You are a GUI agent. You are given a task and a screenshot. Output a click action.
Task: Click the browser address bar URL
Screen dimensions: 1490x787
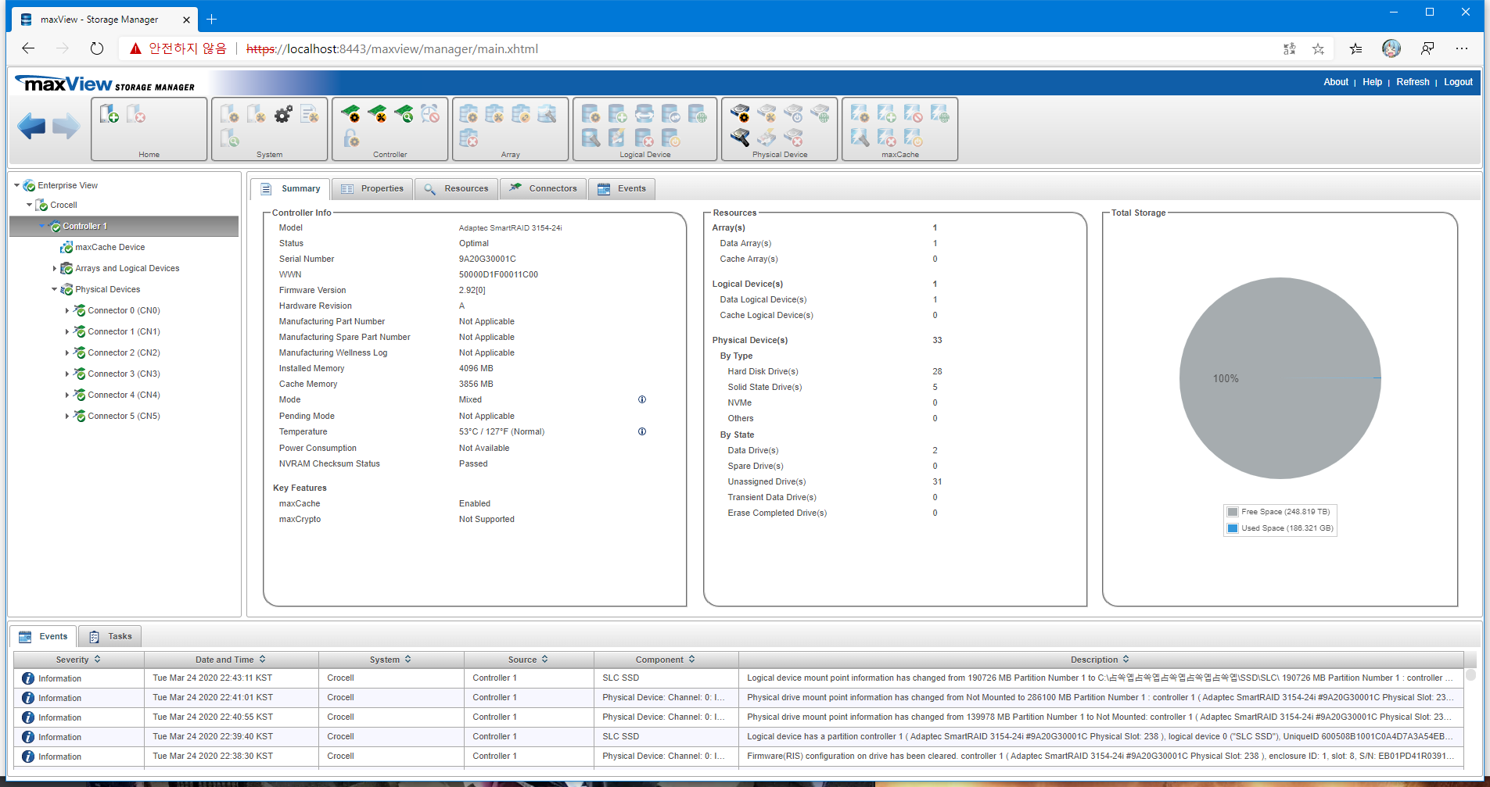tap(392, 48)
